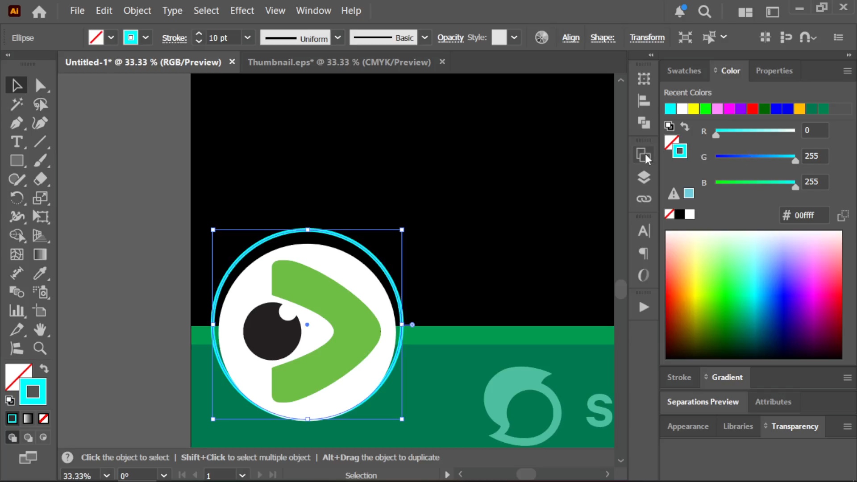Image resolution: width=857 pixels, height=482 pixels.
Task: Select the Selection tool arrow
Action: pos(17,85)
